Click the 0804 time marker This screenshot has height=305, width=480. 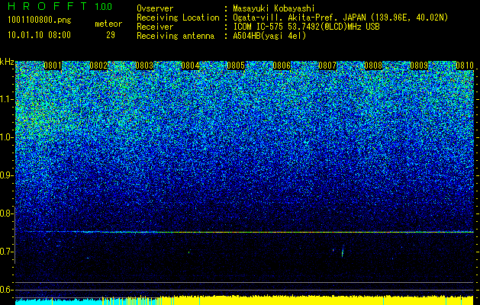point(190,66)
